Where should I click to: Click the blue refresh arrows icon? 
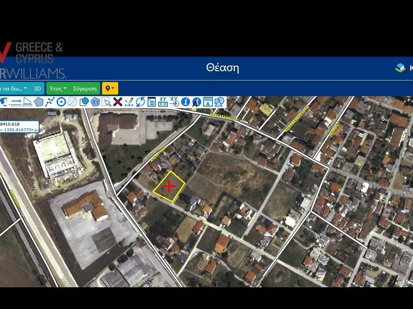tap(140, 102)
